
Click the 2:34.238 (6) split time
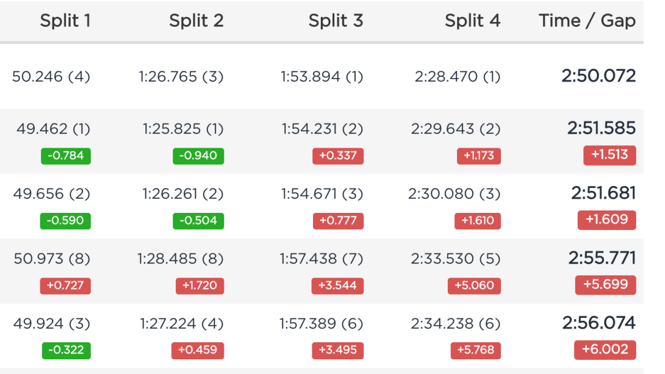click(455, 323)
